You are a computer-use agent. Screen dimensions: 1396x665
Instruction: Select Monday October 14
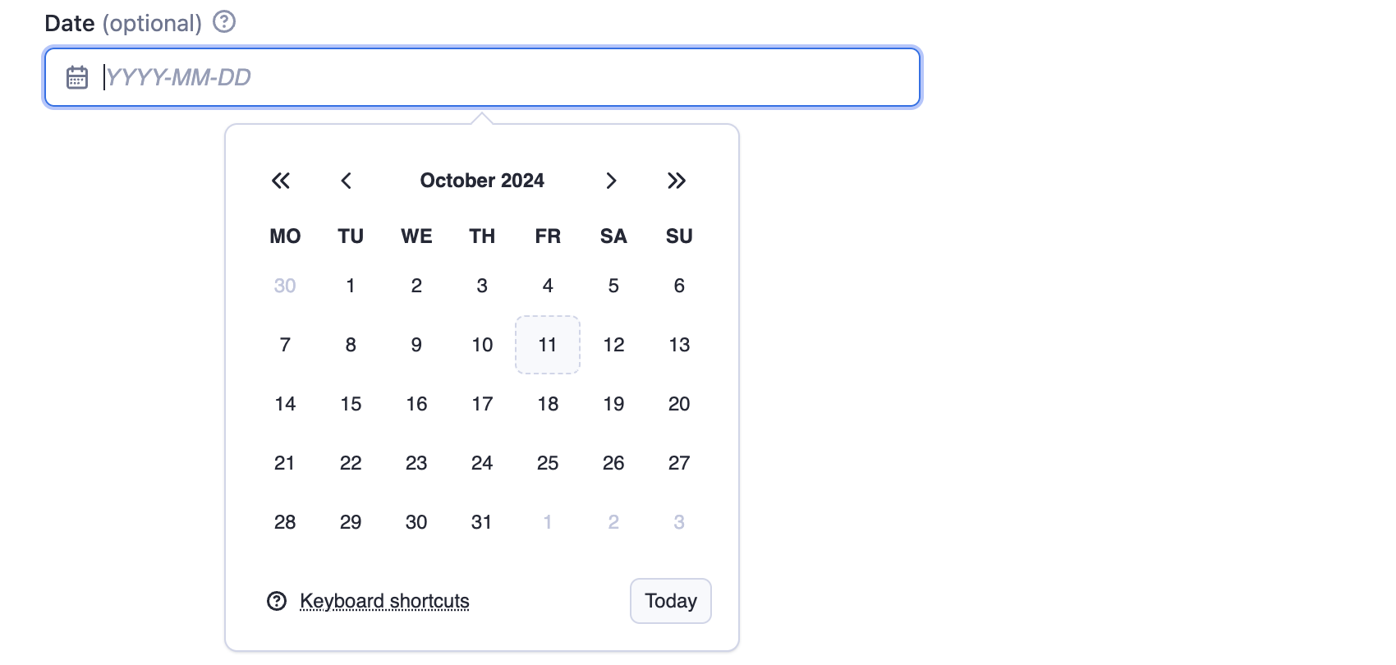tap(285, 404)
